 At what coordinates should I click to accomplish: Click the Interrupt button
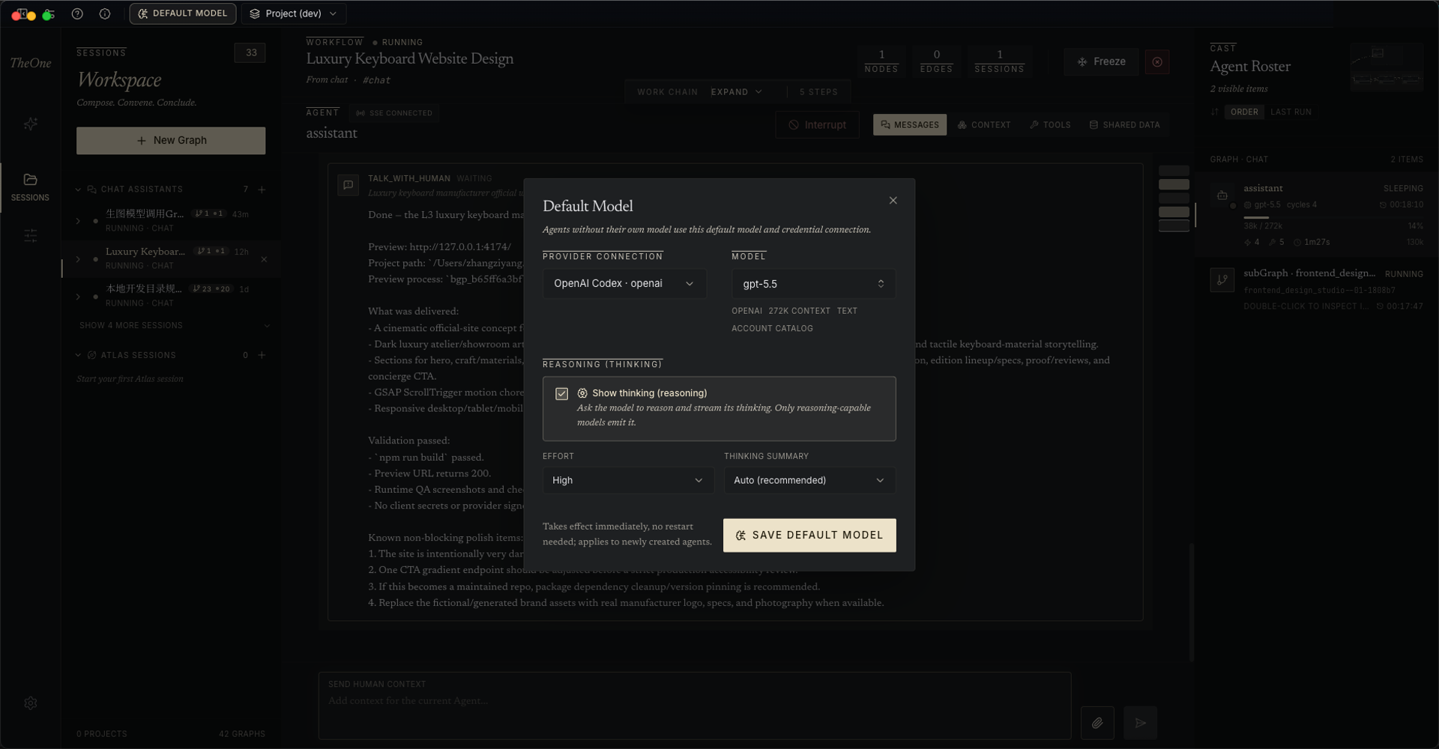[817, 125]
